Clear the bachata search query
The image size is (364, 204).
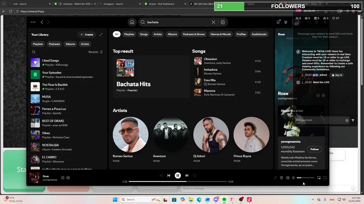[x=213, y=22]
